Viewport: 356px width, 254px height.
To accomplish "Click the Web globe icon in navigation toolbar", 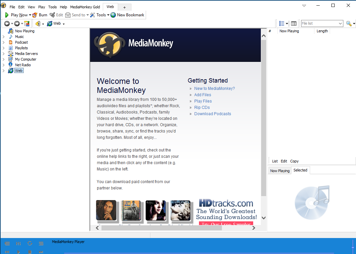I will click(x=50, y=23).
